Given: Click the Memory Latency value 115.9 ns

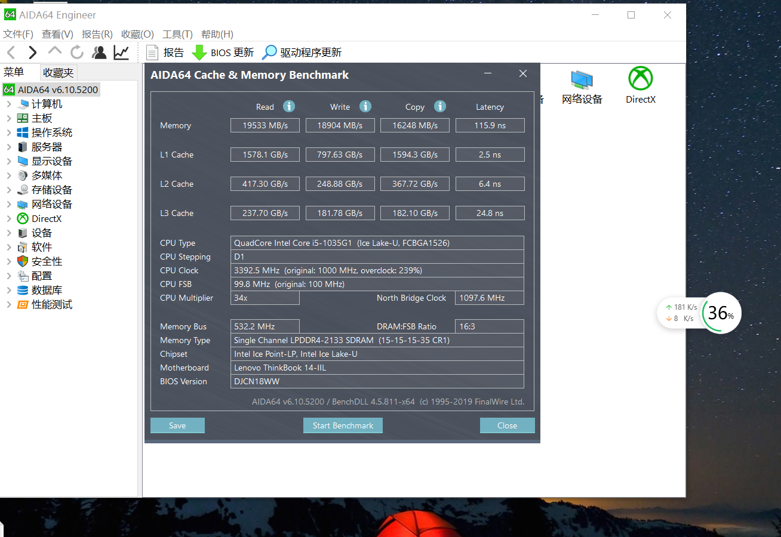Looking at the screenshot, I should coord(490,125).
